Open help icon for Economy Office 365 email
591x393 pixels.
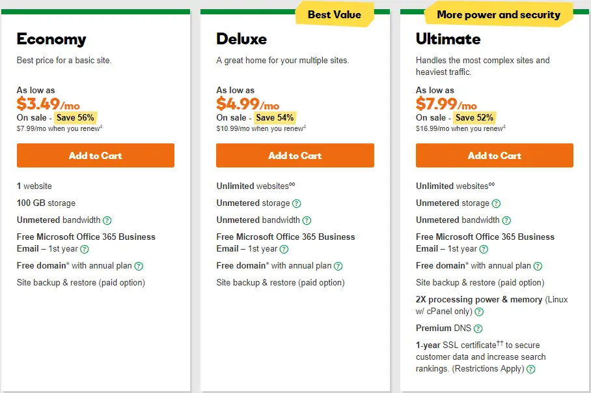tap(85, 249)
